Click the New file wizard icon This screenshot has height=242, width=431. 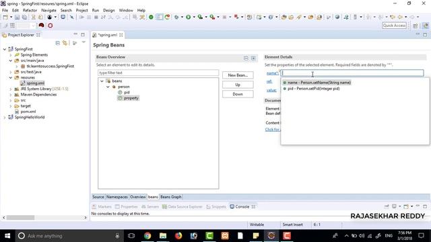5,17
